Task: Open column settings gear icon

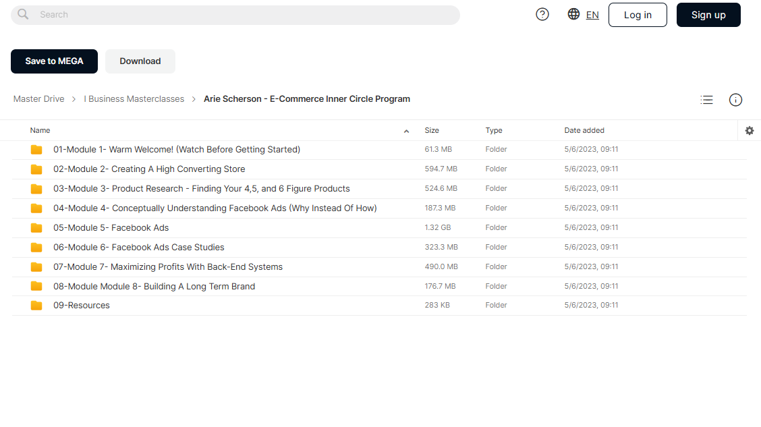Action: pos(750,130)
